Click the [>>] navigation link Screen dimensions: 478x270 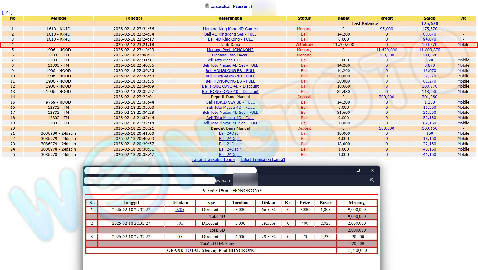coord(7,12)
